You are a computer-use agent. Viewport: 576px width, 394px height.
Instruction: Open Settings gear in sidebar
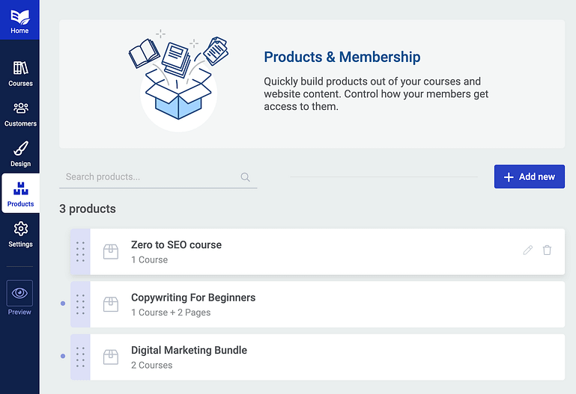pyautogui.click(x=20, y=234)
